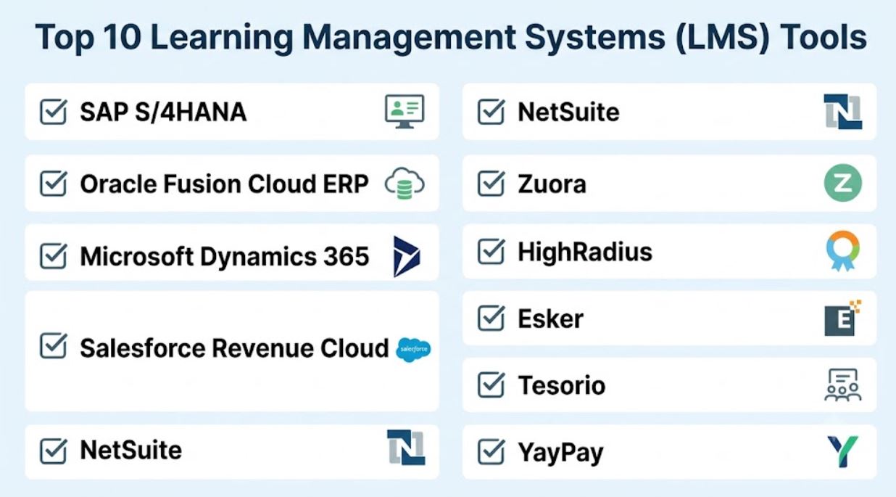Click "NetSuite" text in card above Zuora
Viewport: 896px width, 497px height.
[568, 112]
